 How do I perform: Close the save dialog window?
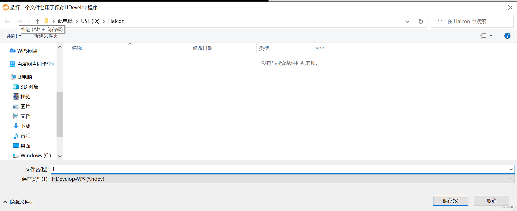tap(510, 8)
